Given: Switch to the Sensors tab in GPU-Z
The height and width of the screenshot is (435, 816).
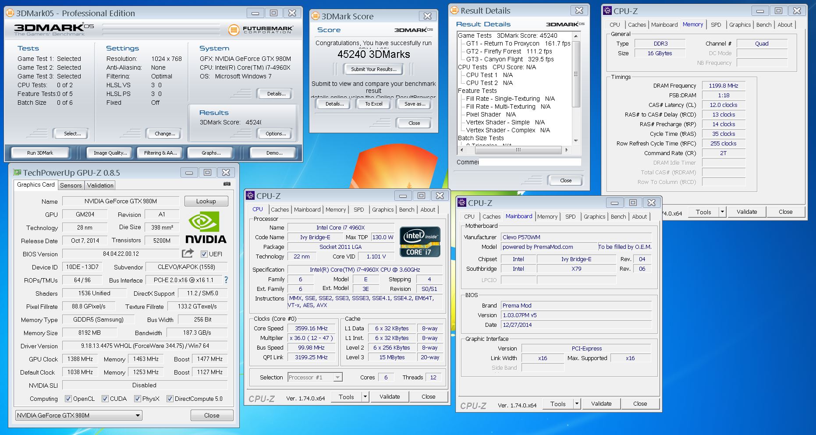Looking at the screenshot, I should [71, 185].
